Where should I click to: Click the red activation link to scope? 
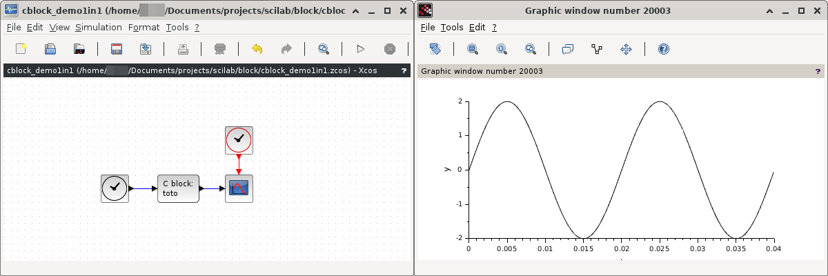tap(239, 164)
